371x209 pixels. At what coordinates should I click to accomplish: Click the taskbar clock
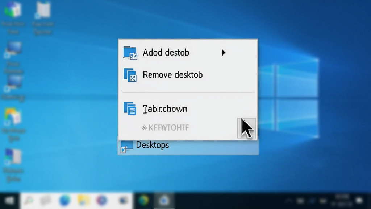[x=342, y=200]
